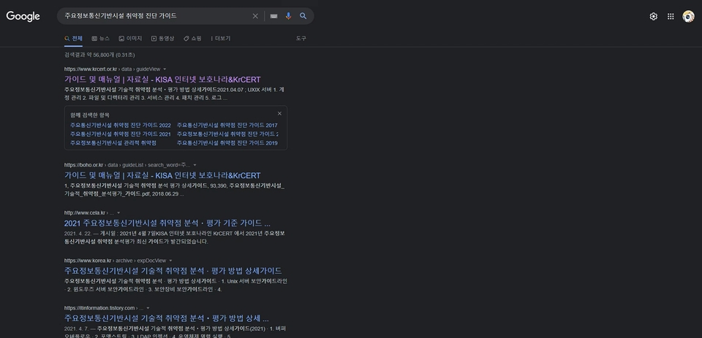Open the purple visited KISA KrCERT result link

pos(162,80)
